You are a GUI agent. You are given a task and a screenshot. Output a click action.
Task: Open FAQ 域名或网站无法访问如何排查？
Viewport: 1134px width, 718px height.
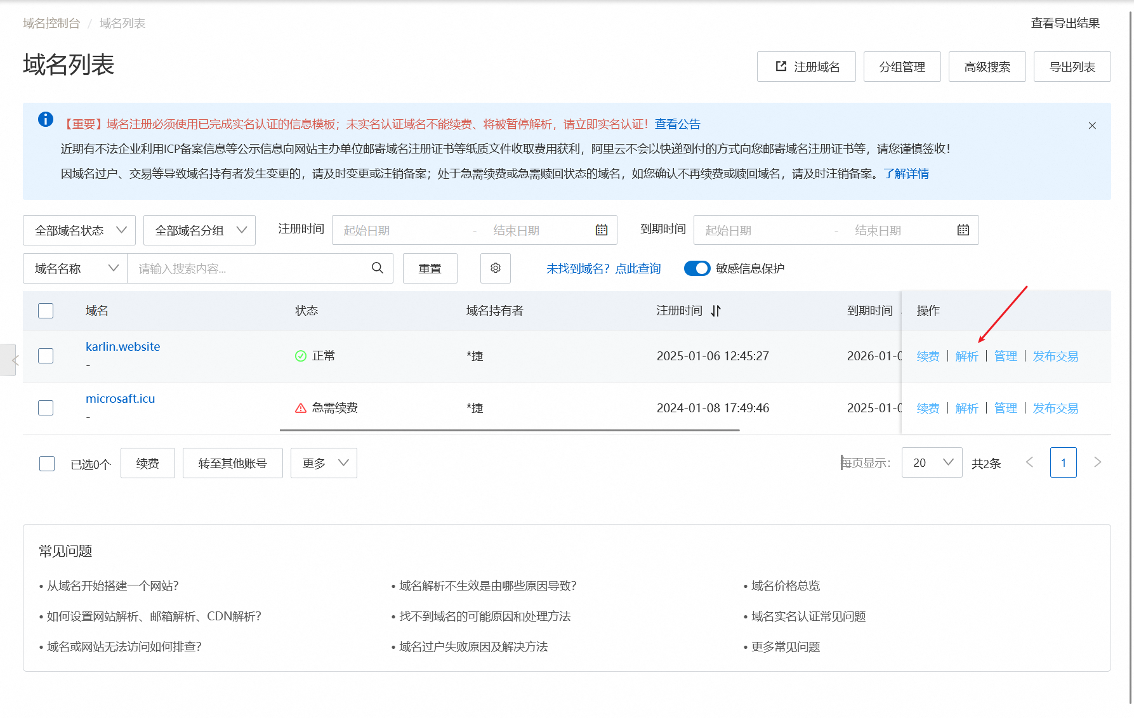(x=124, y=647)
